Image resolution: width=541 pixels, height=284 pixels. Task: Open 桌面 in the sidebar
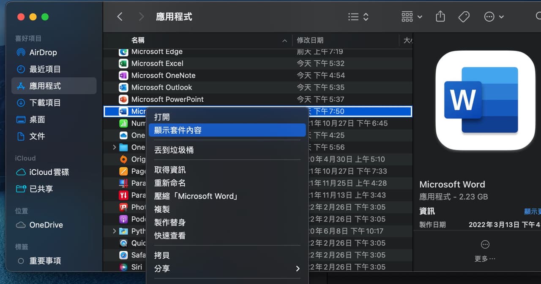(x=54, y=119)
